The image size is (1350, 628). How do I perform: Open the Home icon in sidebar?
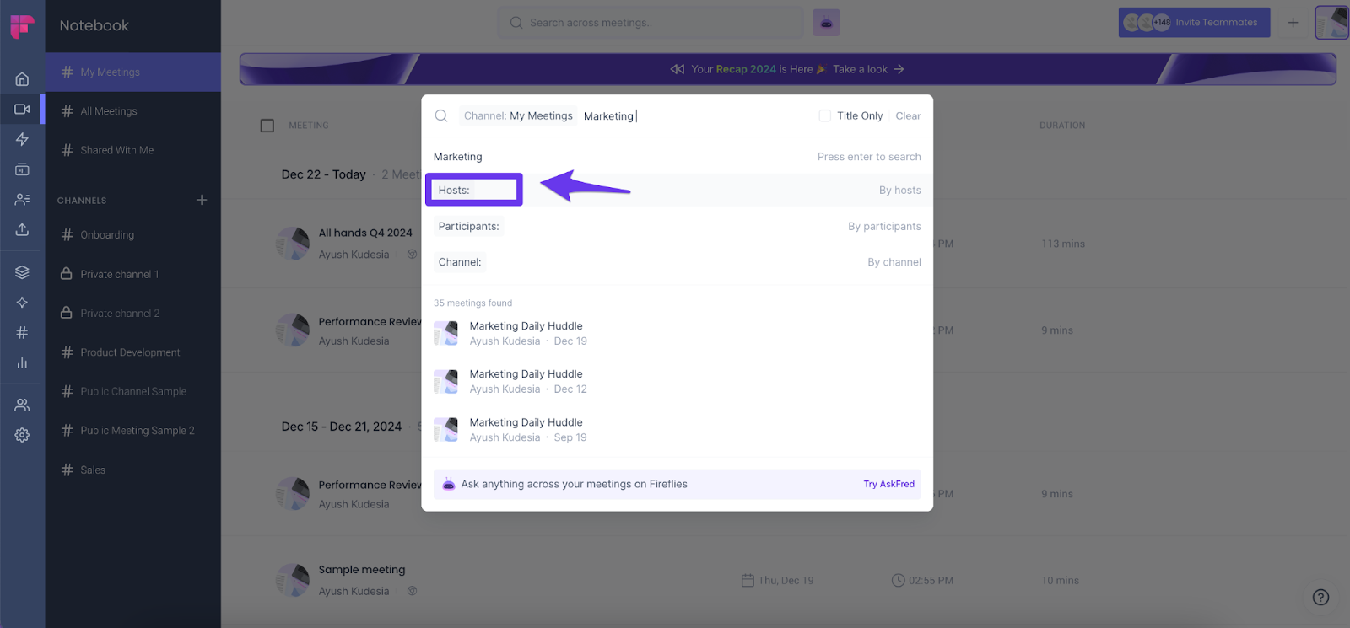click(22, 79)
